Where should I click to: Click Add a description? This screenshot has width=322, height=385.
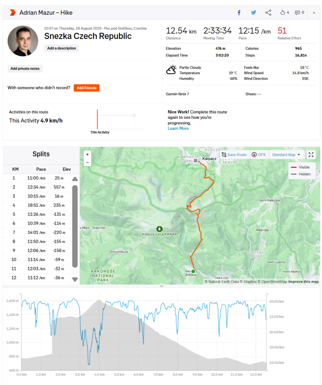(x=61, y=48)
